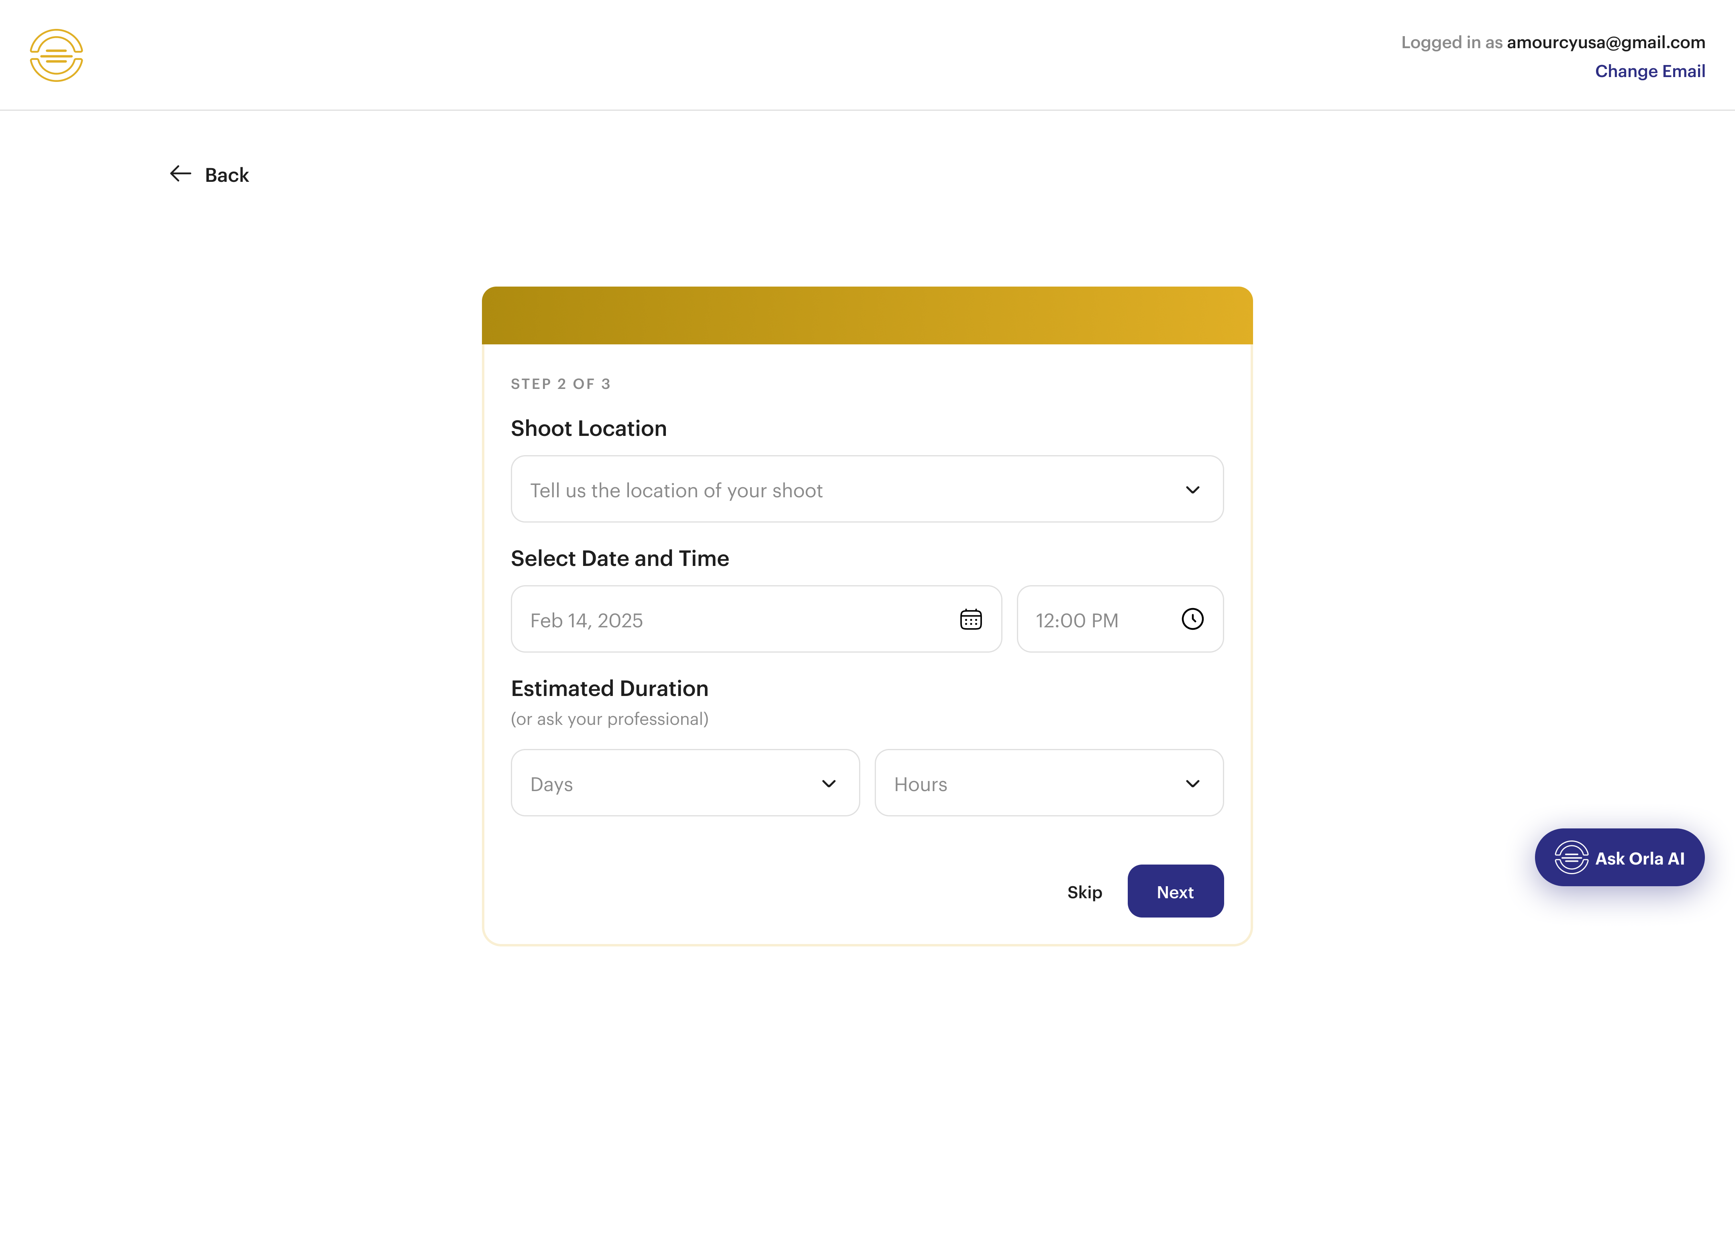Click the Orla icon on Ask Orla AI

(x=1572, y=858)
